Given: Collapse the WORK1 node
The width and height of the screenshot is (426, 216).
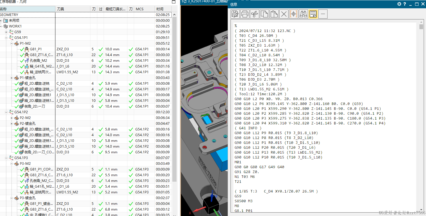Looking at the screenshot, I should 1,26.
